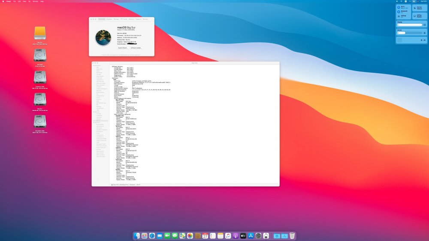
Task: Skip forward in Control Center media
Action: pyautogui.click(x=425, y=40)
